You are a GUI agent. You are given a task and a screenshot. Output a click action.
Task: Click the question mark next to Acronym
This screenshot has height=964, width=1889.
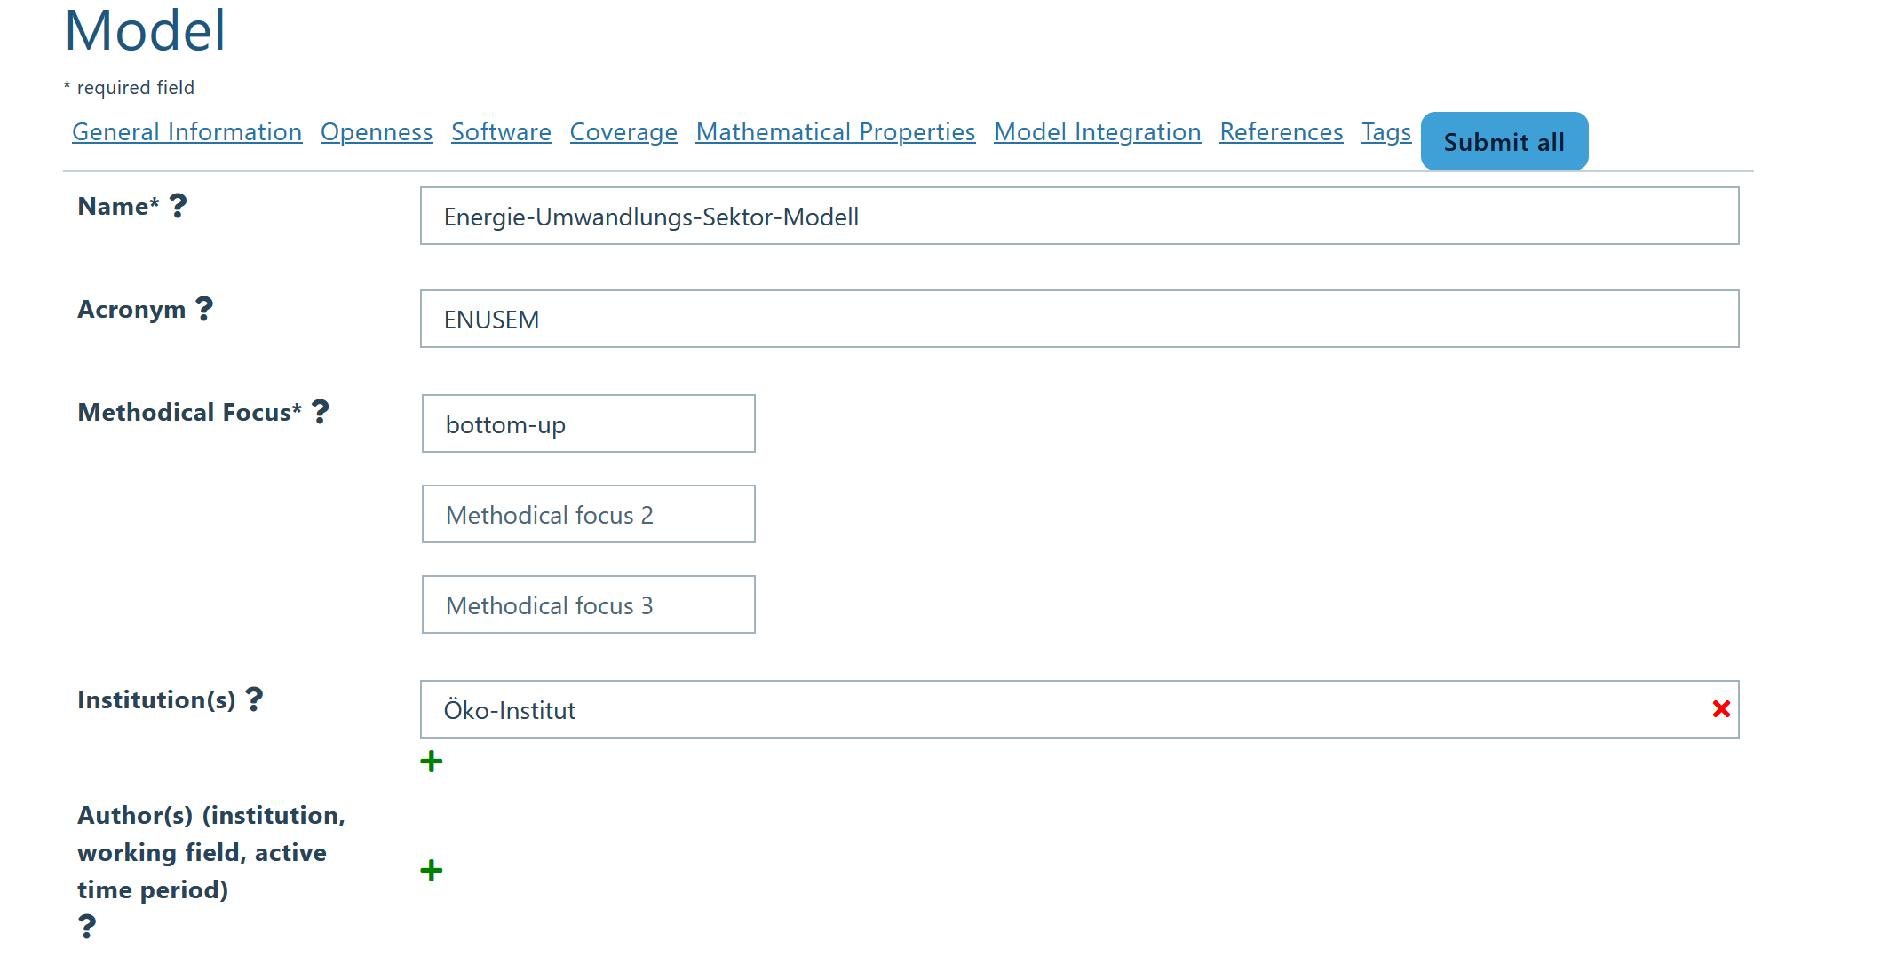coord(203,310)
